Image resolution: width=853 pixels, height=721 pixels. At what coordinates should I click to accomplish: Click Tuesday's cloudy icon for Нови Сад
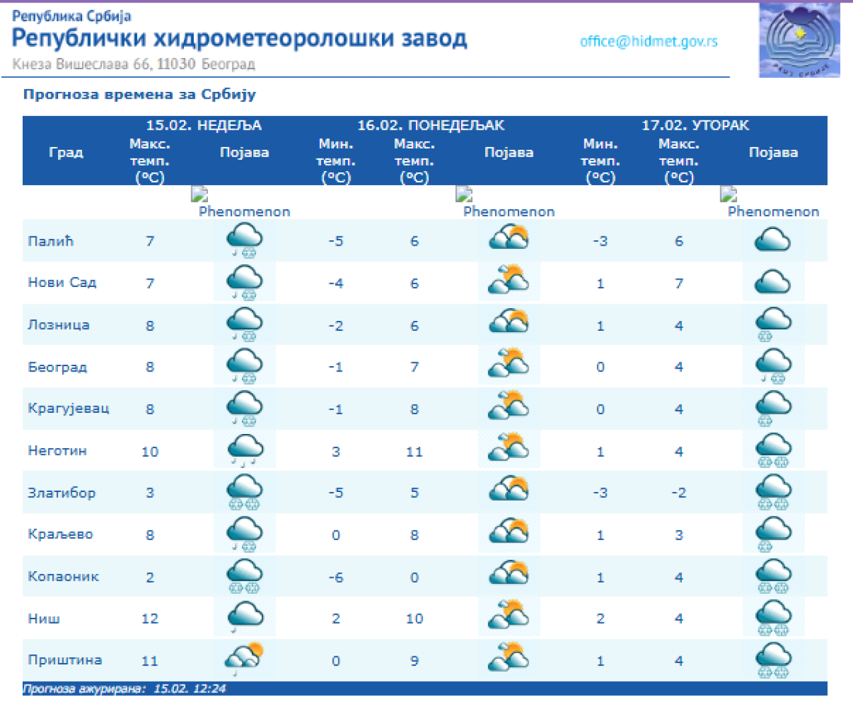point(773,283)
